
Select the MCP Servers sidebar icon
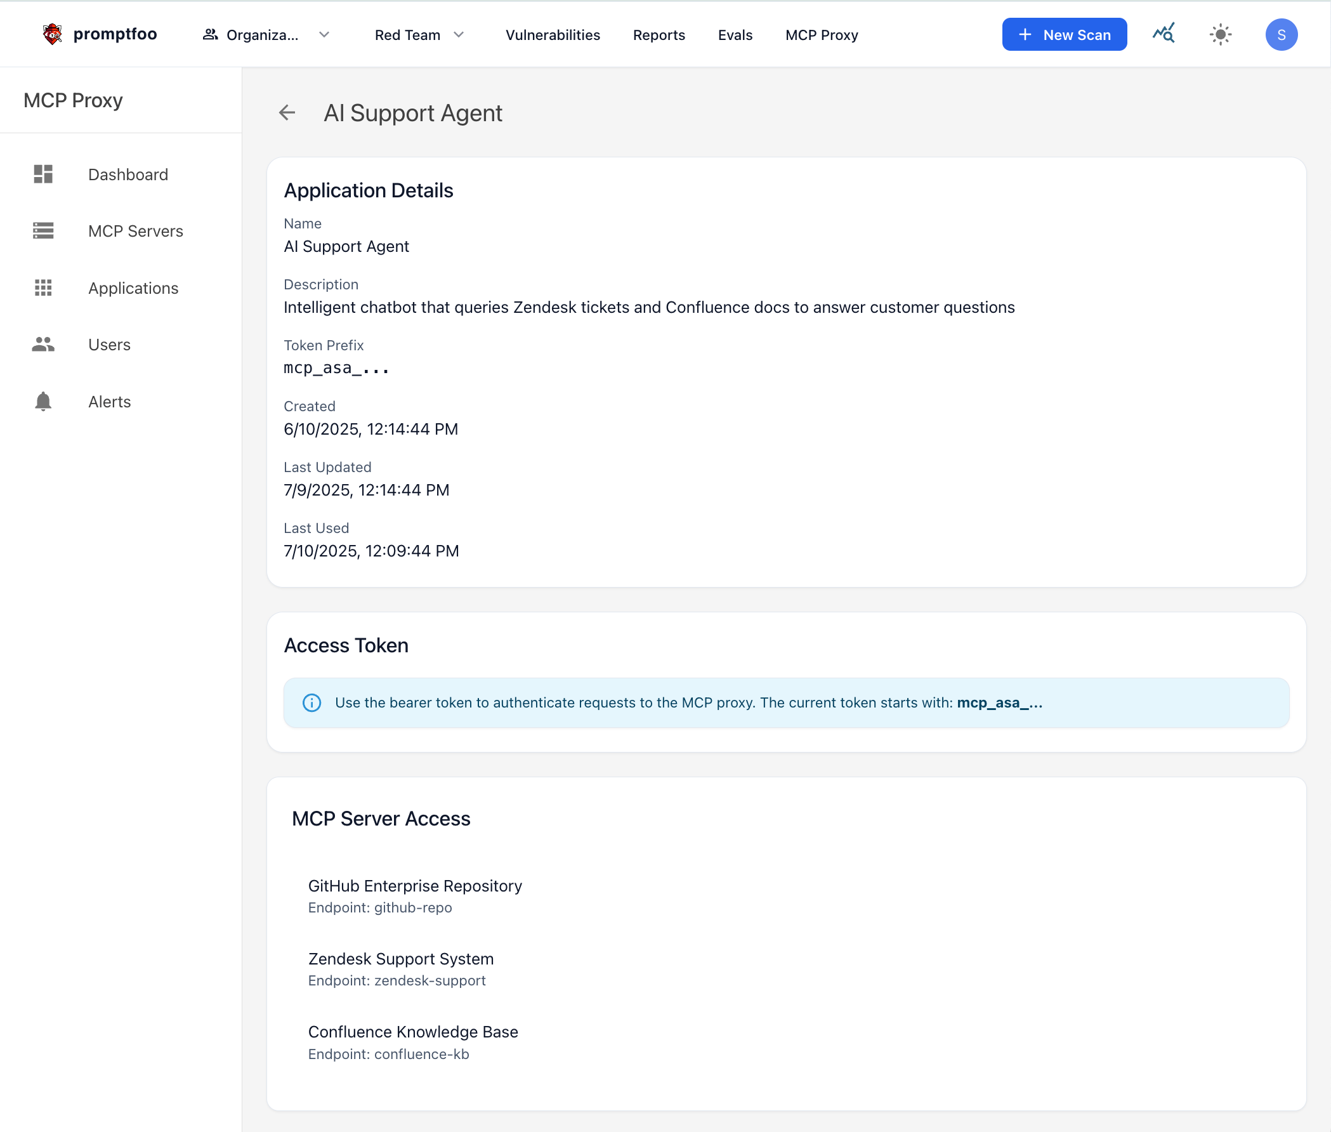[x=43, y=230]
